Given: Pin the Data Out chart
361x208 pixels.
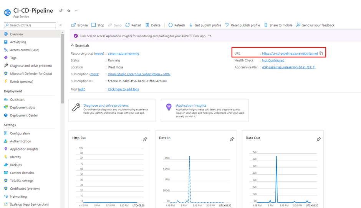Looking at the screenshot, I should point(319,139).
